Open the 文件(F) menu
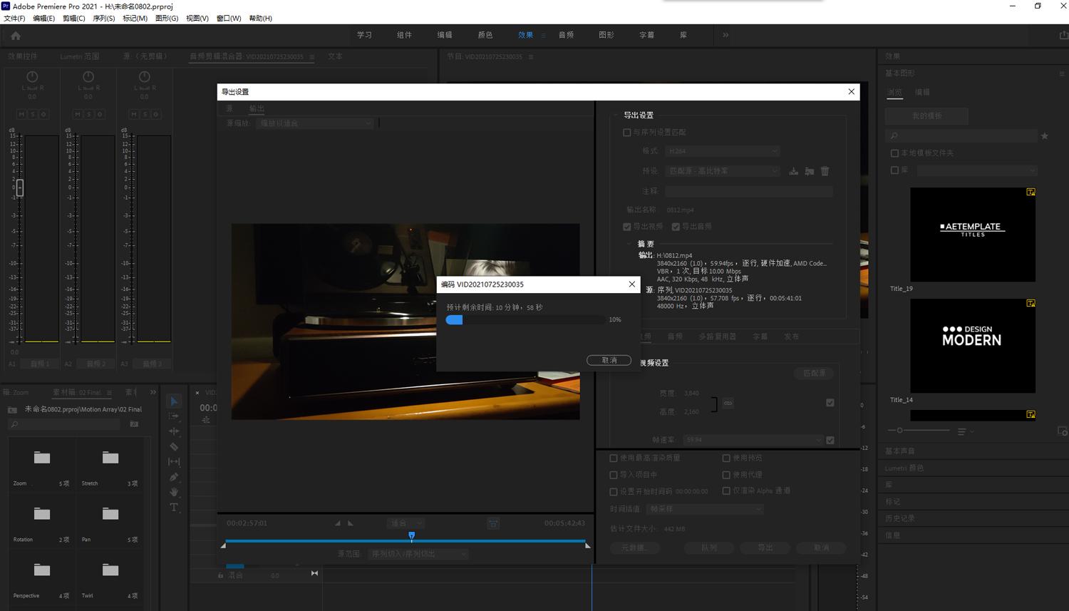 [x=14, y=19]
